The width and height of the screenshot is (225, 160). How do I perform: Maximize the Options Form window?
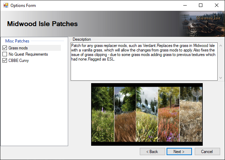coord(201,6)
